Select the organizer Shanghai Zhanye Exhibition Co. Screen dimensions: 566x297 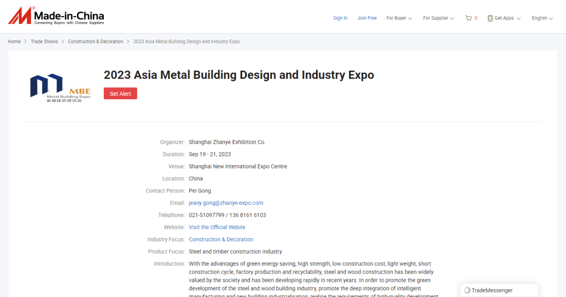click(227, 142)
